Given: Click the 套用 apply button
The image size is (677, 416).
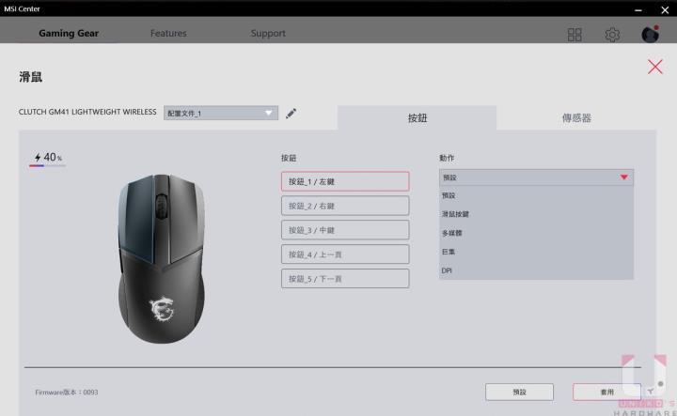Looking at the screenshot, I should (x=606, y=392).
